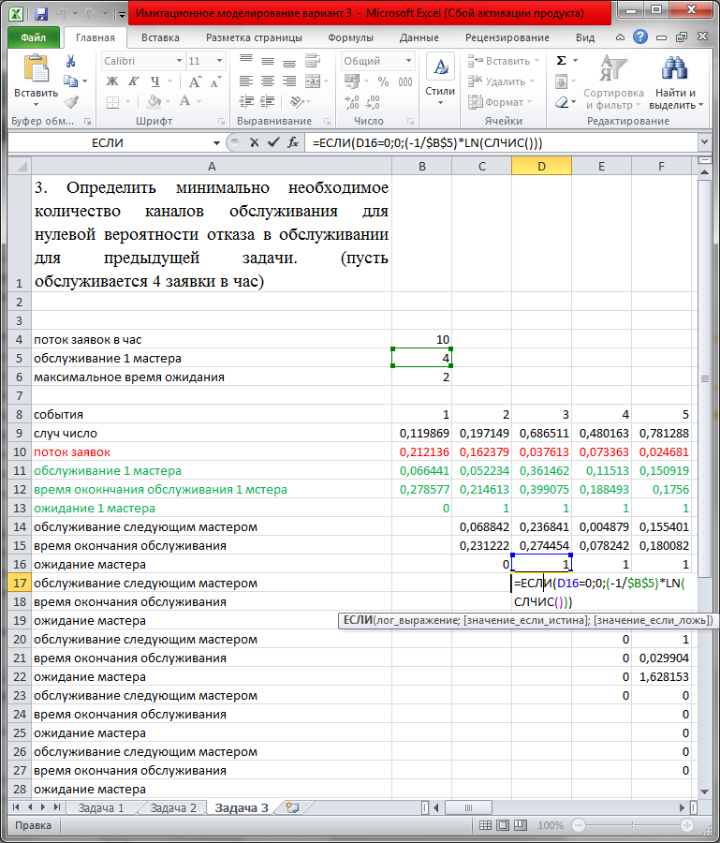The width and height of the screenshot is (720, 843).
Task: Expand the Name Box ЕСЛИ dropdown
Action: tap(216, 143)
